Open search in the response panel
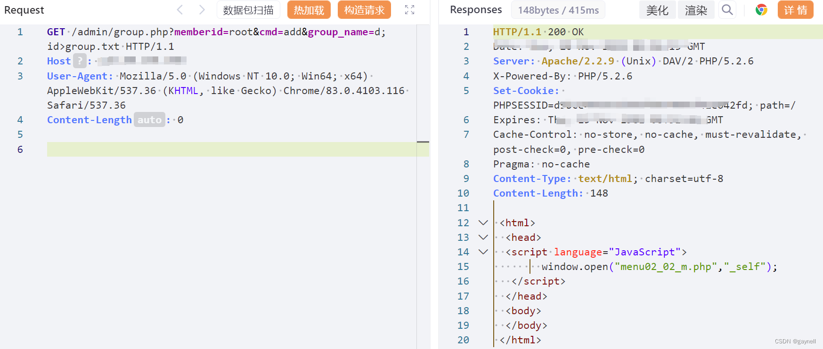 coord(727,10)
